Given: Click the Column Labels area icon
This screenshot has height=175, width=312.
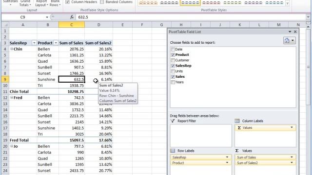Looking at the screenshot, I should pyautogui.click(x=237, y=121).
